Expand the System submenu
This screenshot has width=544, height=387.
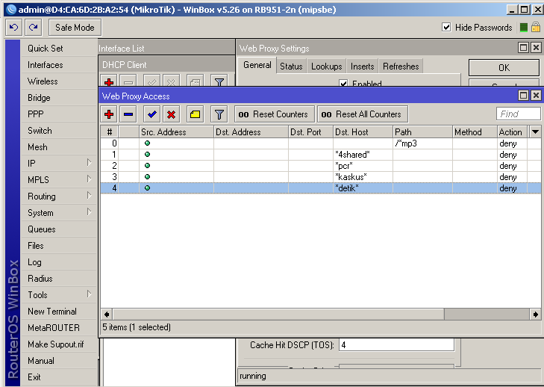coord(89,212)
